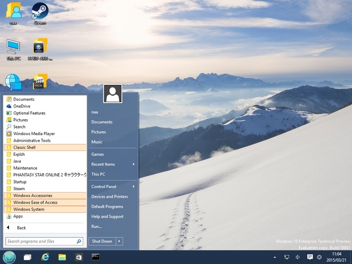
Task: Click the magnifier icon in search box
Action: coord(79,241)
